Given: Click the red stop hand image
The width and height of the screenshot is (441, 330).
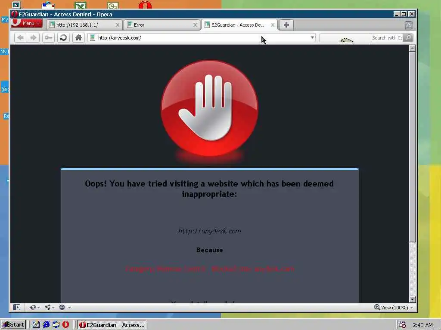Looking at the screenshot, I should tap(210, 108).
